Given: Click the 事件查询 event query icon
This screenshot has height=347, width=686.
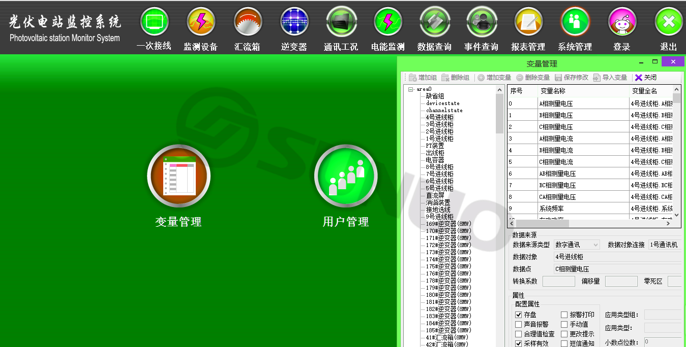Looking at the screenshot, I should click(482, 22).
